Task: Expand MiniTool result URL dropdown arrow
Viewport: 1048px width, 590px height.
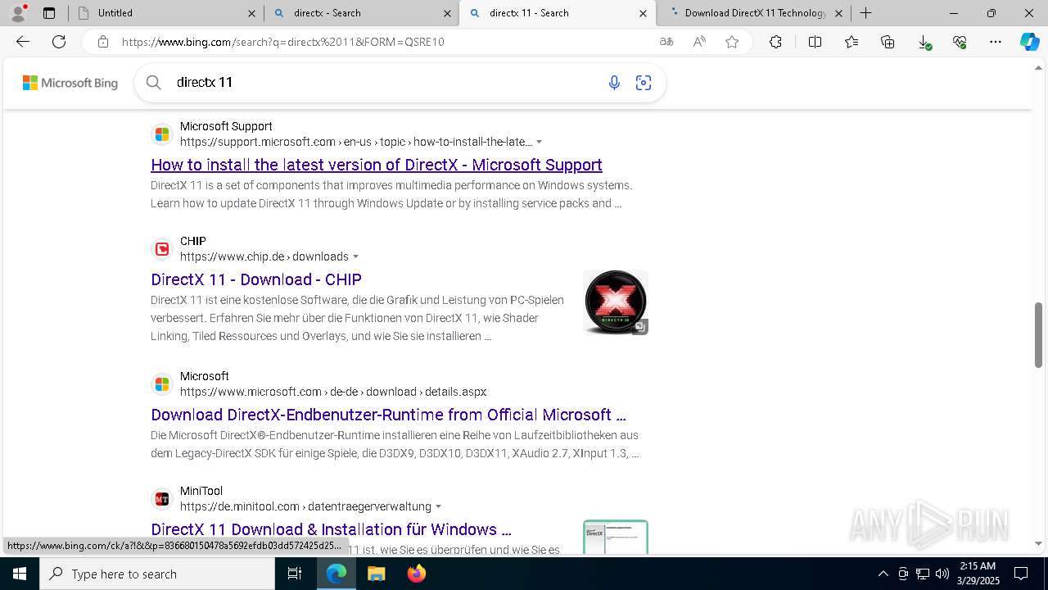Action: point(438,506)
